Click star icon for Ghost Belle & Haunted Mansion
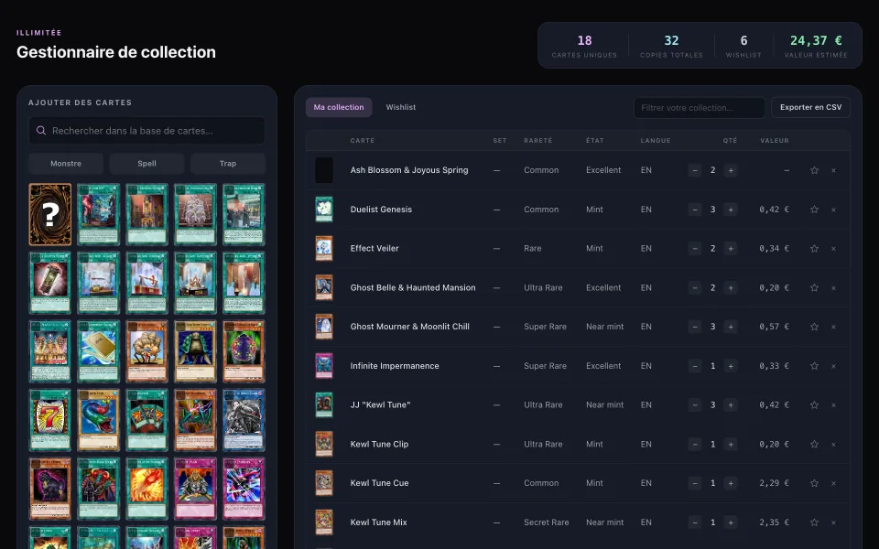The height and width of the screenshot is (549, 879). click(x=814, y=287)
